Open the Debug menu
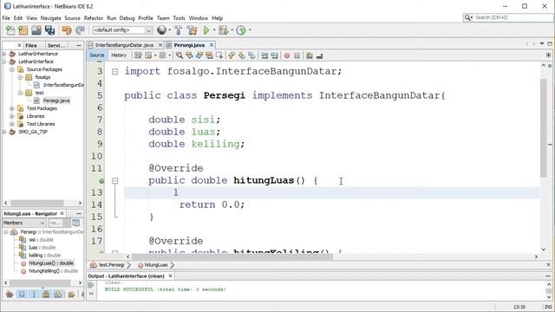The height and width of the screenshot is (312, 555). click(x=127, y=18)
